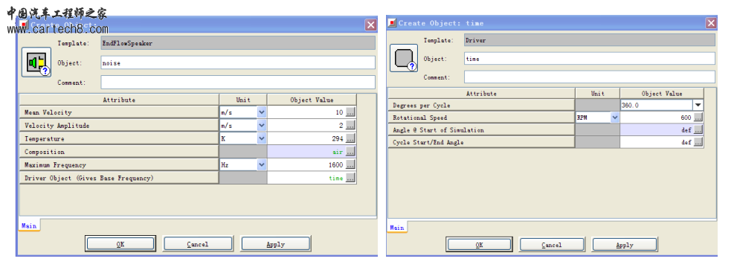Viewport: 737px width, 276px height.
Task: Expand Degrees per Cycle dropdown
Action: (x=698, y=106)
